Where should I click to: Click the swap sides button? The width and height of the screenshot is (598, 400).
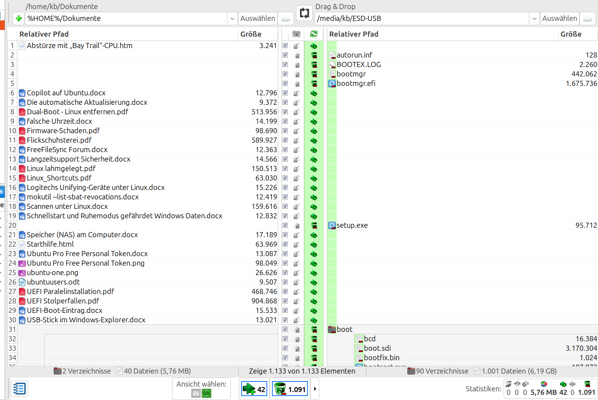pos(304,13)
